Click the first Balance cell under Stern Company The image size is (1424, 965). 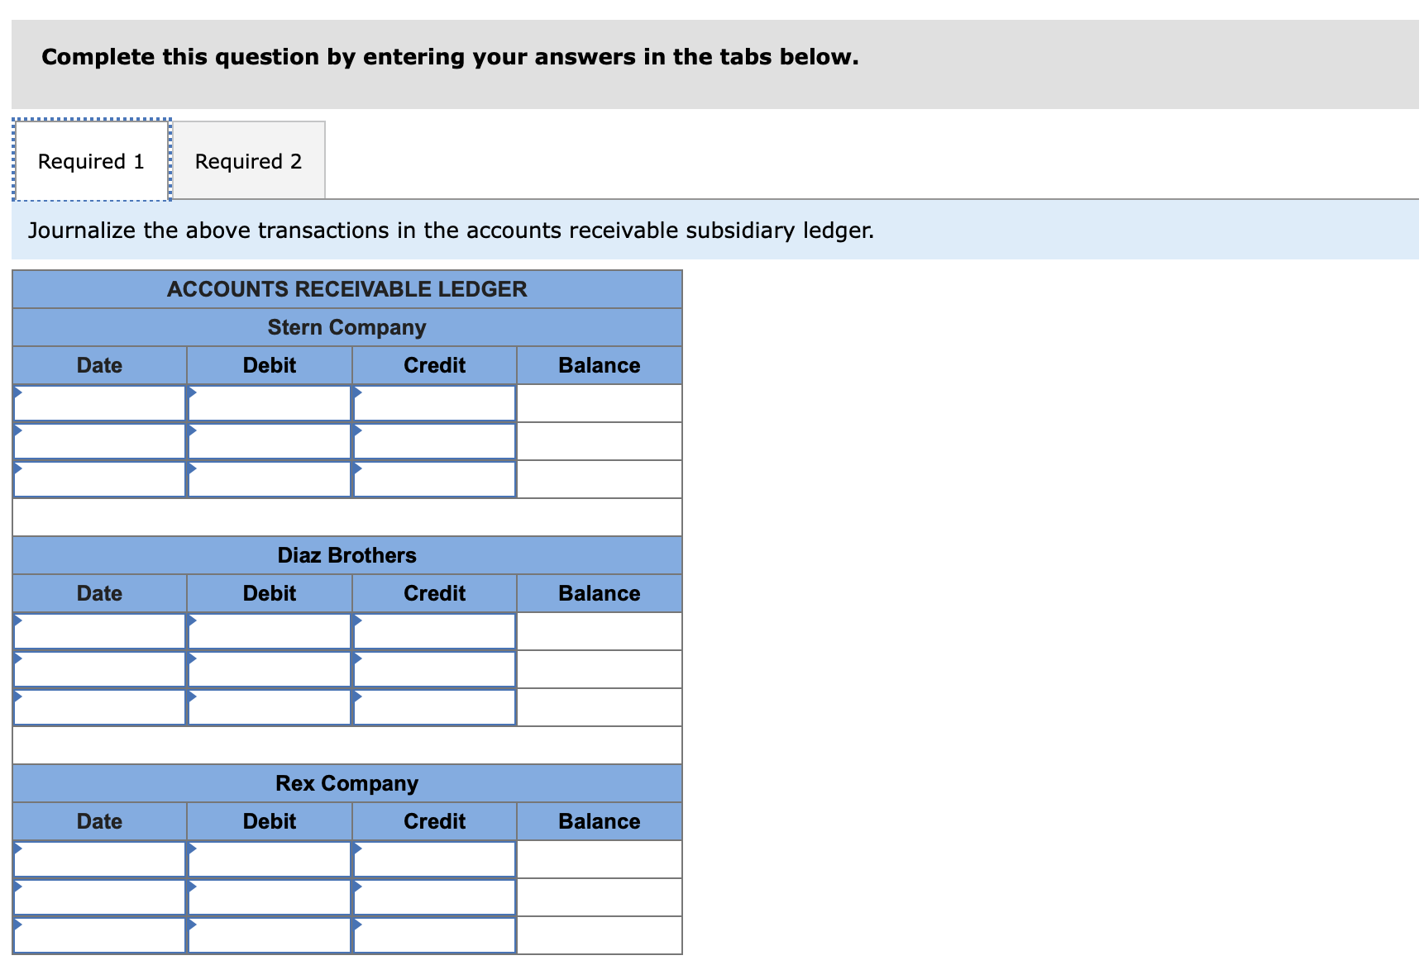click(x=598, y=402)
